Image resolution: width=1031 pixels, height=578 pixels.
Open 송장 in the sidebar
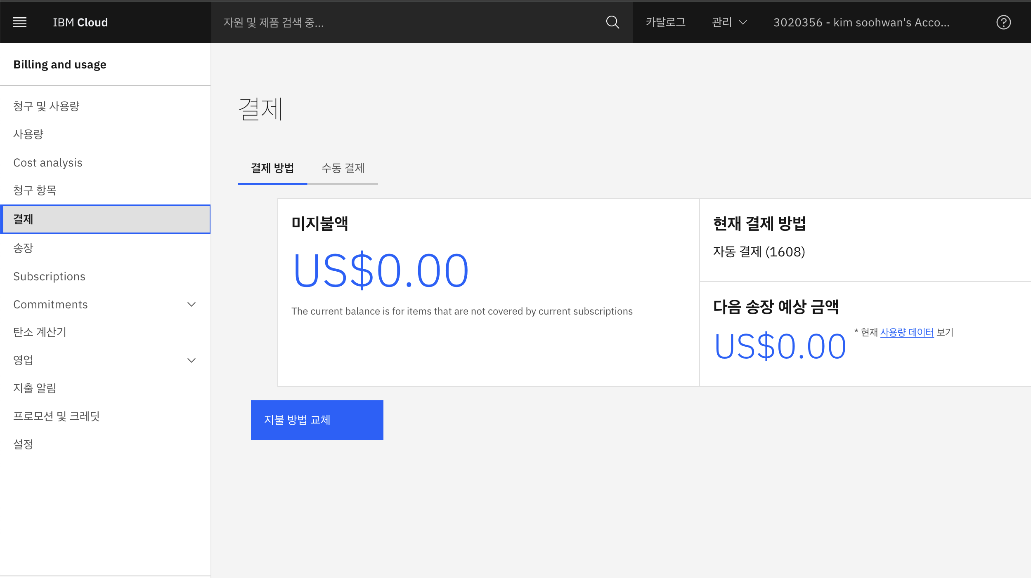click(23, 248)
